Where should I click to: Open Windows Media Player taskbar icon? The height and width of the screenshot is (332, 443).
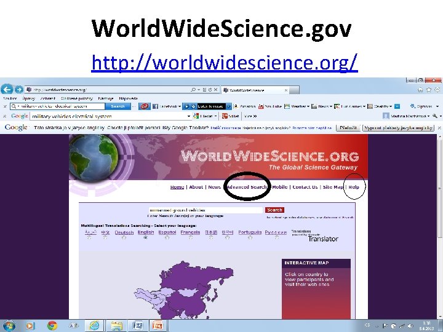(x=30, y=325)
